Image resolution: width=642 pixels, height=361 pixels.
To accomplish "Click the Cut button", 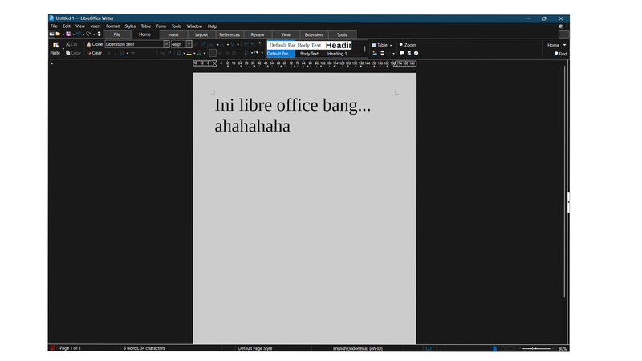I will [x=71, y=44].
